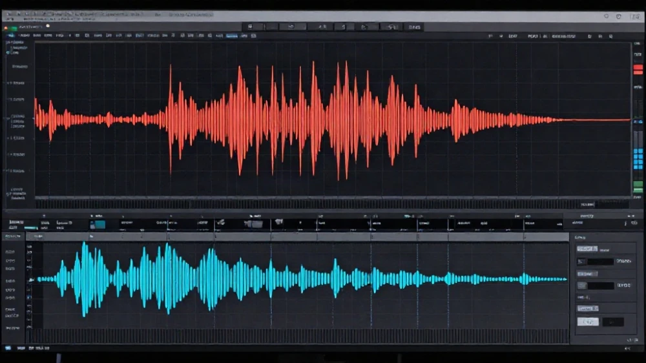646x363 pixels.
Task: Toggle the small square beside the upper input field
Action: pos(581,261)
